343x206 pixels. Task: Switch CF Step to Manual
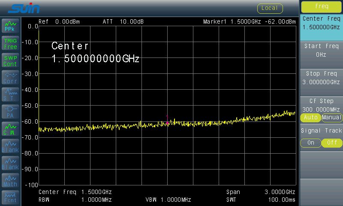(x=332, y=117)
